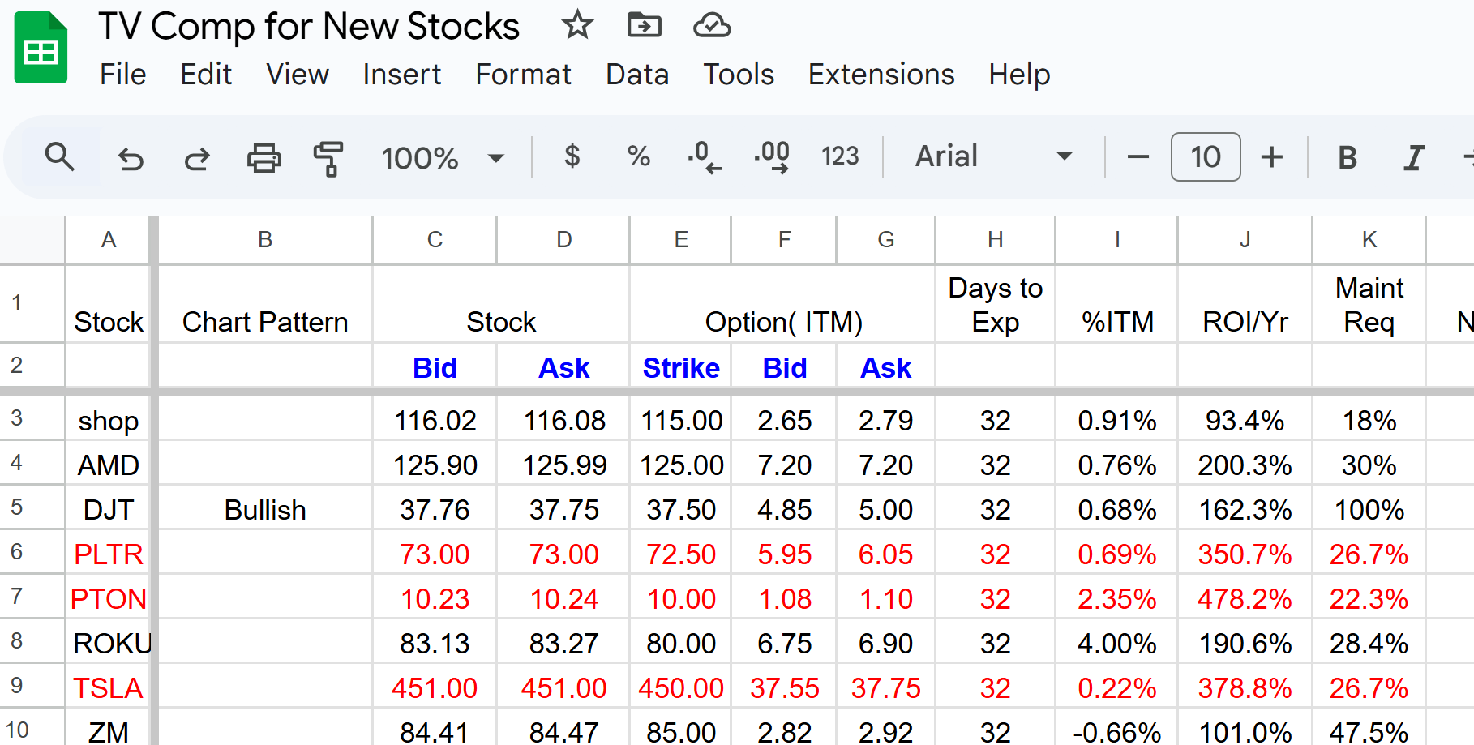This screenshot has width=1474, height=745.
Task: Select row 9 header
Action: [x=32, y=686]
